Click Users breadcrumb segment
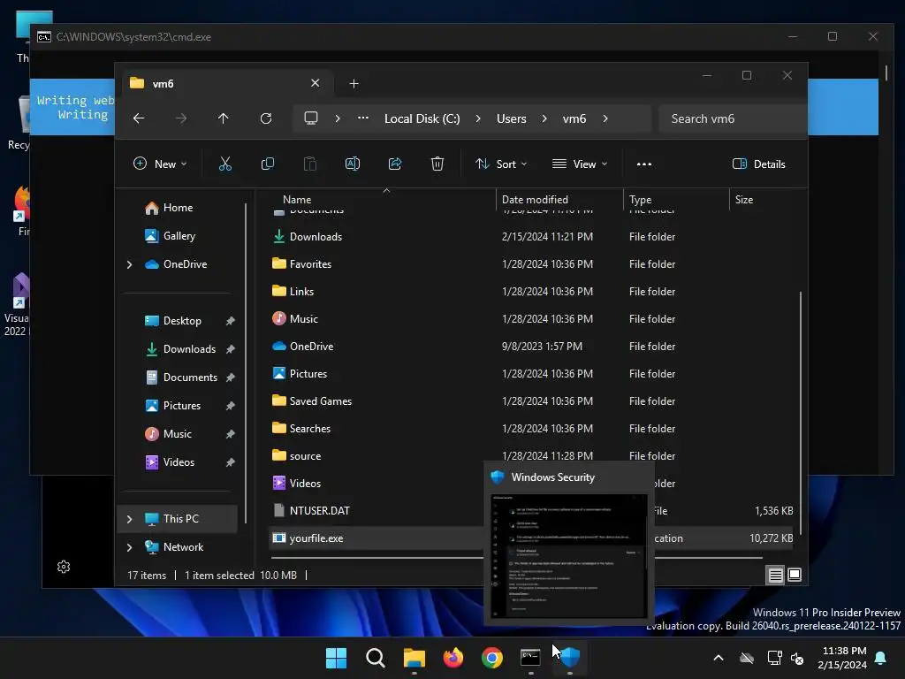The image size is (905, 679). [512, 118]
